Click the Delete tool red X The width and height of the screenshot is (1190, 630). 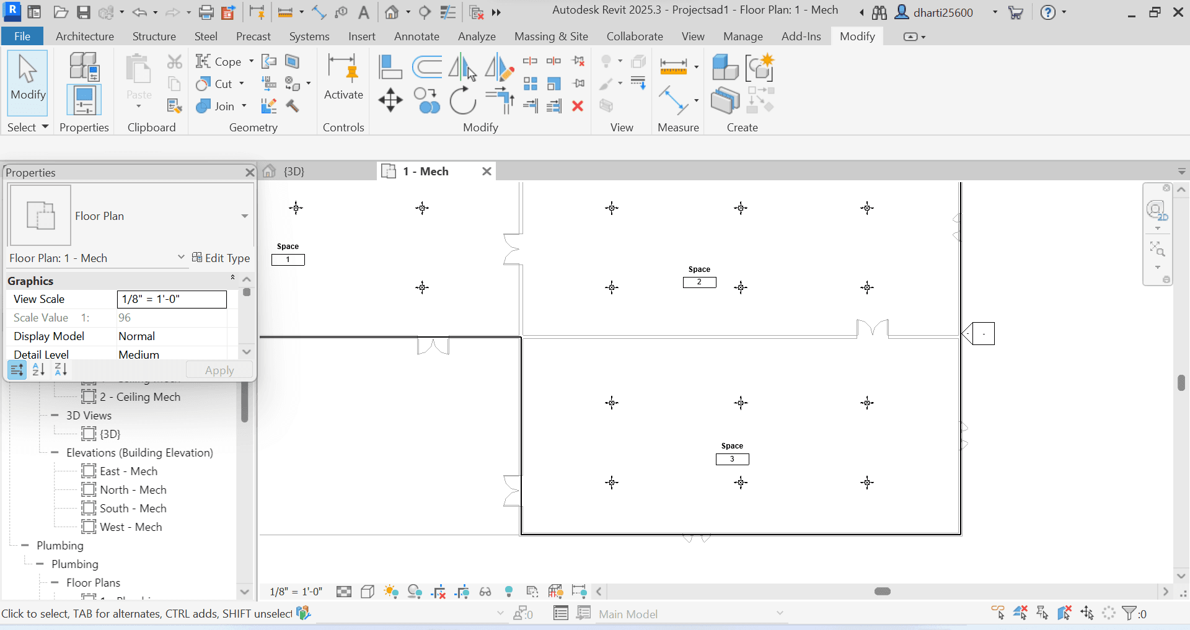click(x=578, y=106)
